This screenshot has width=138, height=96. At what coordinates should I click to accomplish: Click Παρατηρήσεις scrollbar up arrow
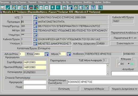coord(108,66)
